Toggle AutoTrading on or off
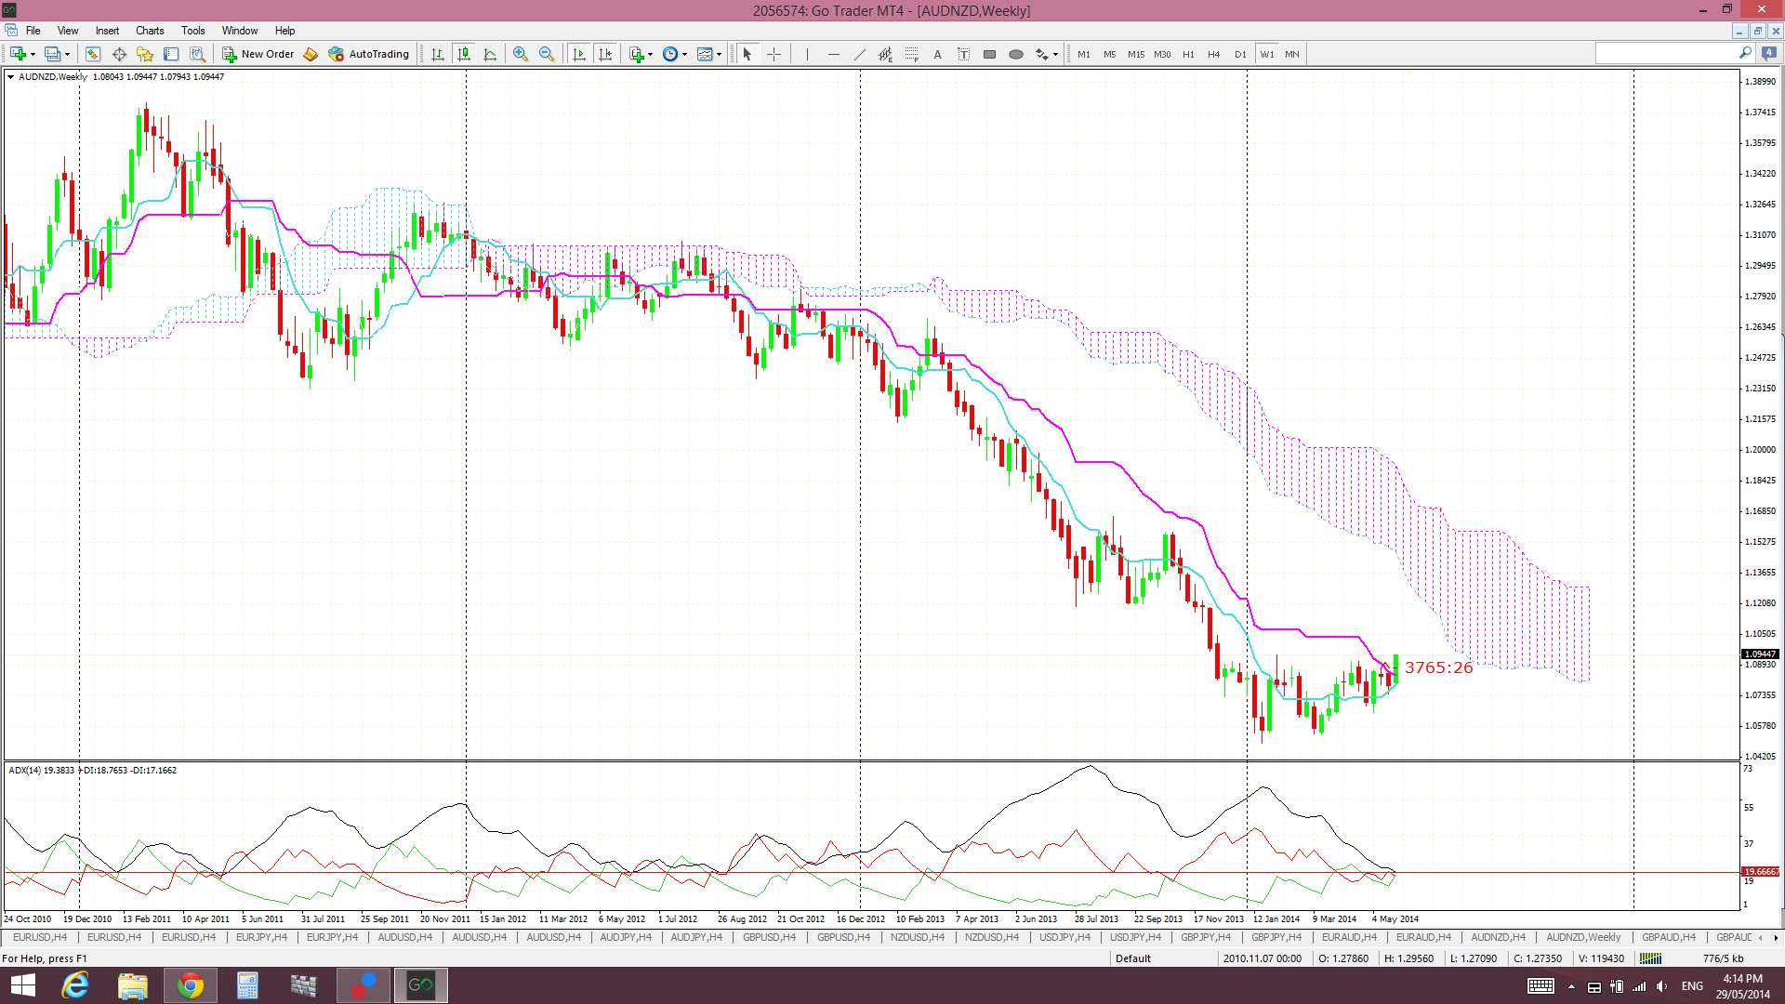This screenshot has height=1004, width=1785. 368,54
